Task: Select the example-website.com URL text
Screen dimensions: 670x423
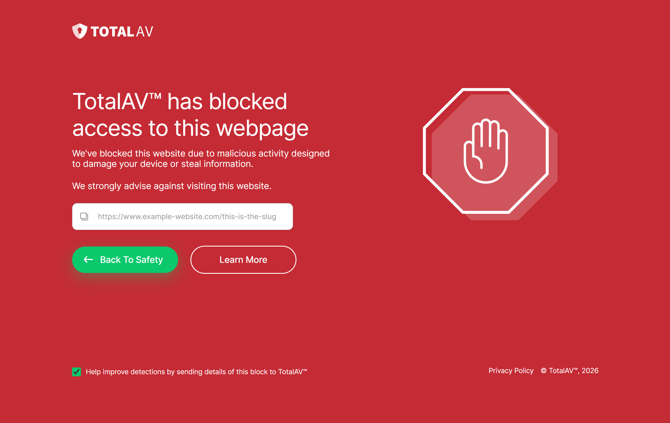Action: pos(187,217)
